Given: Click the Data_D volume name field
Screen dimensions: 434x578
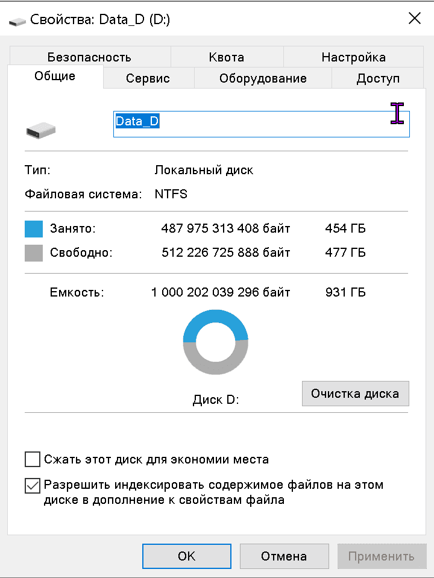Looking at the screenshot, I should tap(262, 124).
